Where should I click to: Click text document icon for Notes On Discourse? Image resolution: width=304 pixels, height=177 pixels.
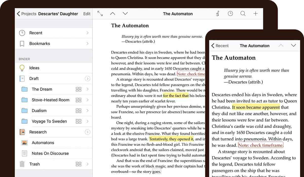tap(24, 153)
